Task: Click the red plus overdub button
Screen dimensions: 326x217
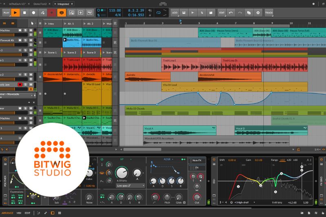Action: (x=52, y=13)
